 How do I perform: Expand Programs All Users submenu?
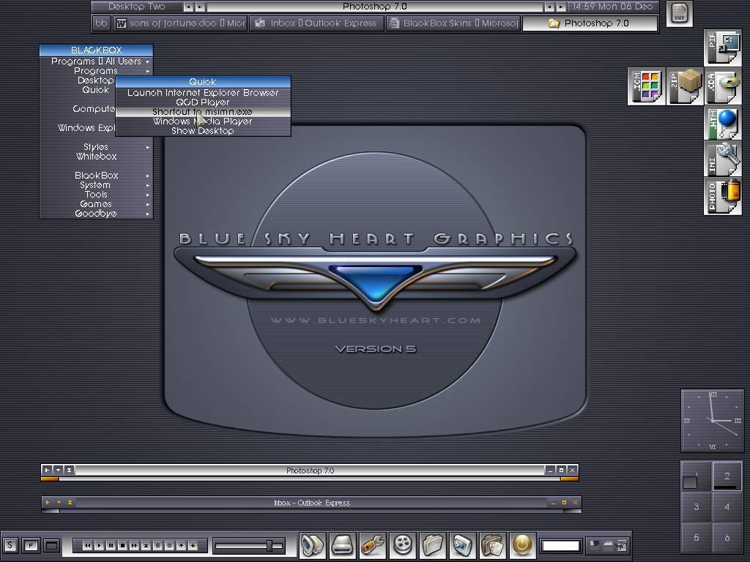tap(96, 61)
